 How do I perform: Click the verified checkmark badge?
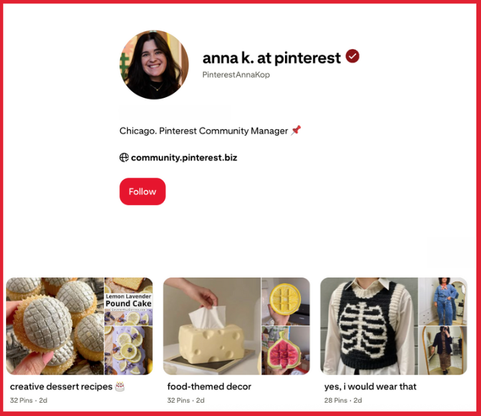(x=352, y=56)
